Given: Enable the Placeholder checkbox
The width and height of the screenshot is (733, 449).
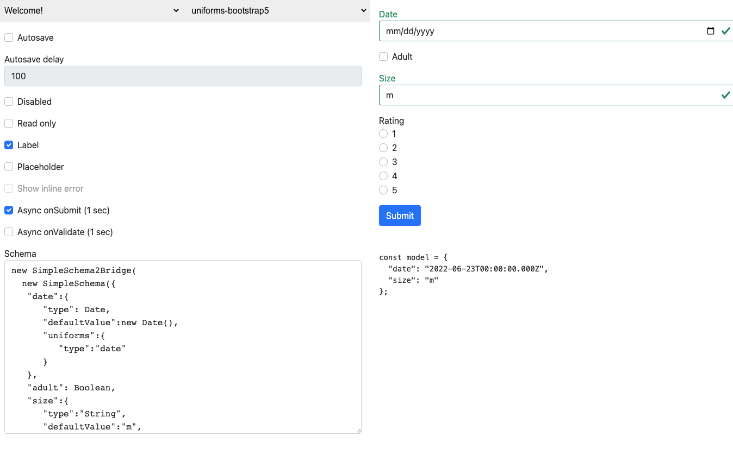Looking at the screenshot, I should click(8, 167).
